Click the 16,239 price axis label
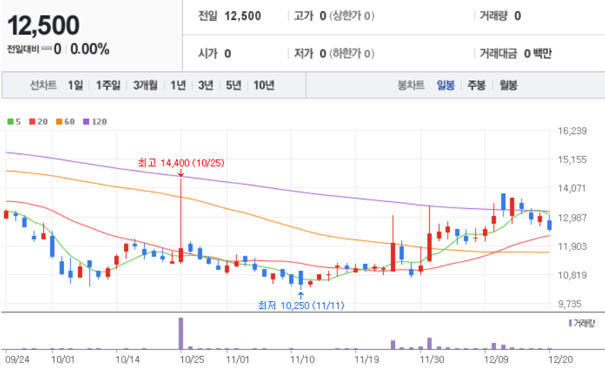605x377 pixels. point(572,131)
